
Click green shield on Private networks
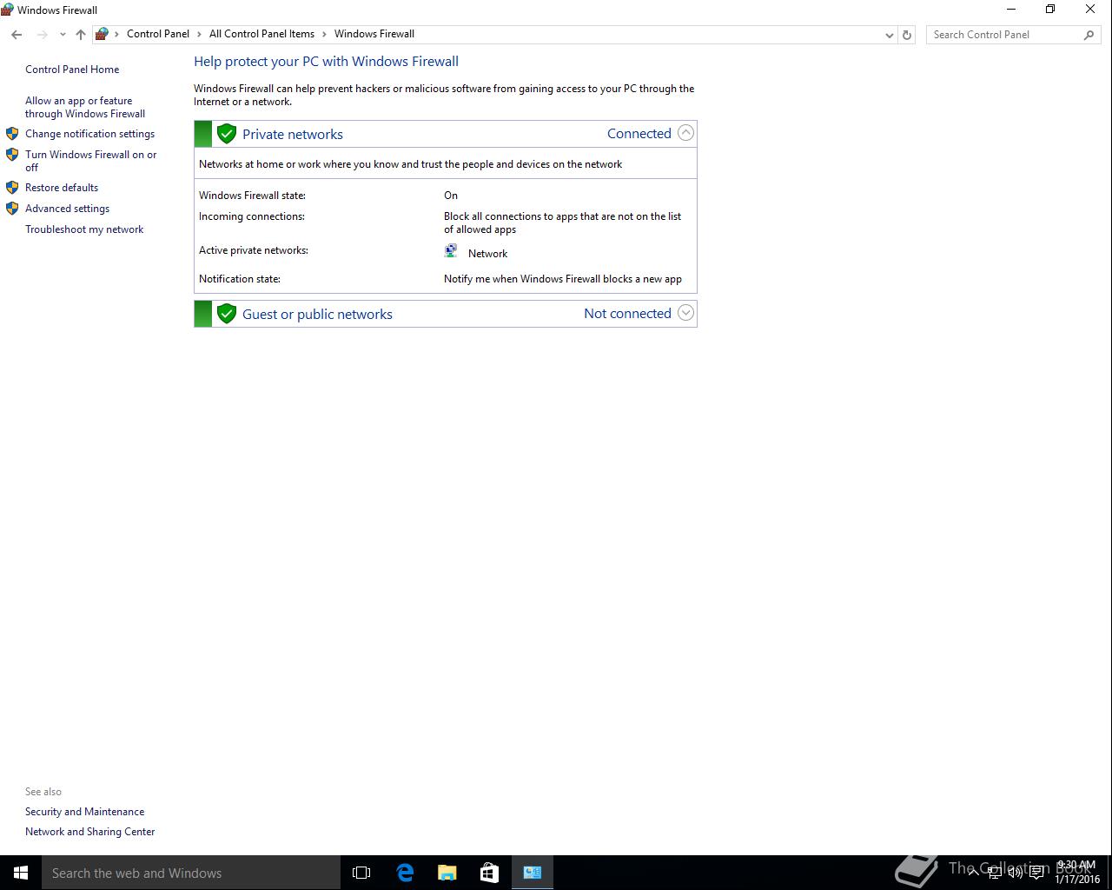(x=227, y=134)
